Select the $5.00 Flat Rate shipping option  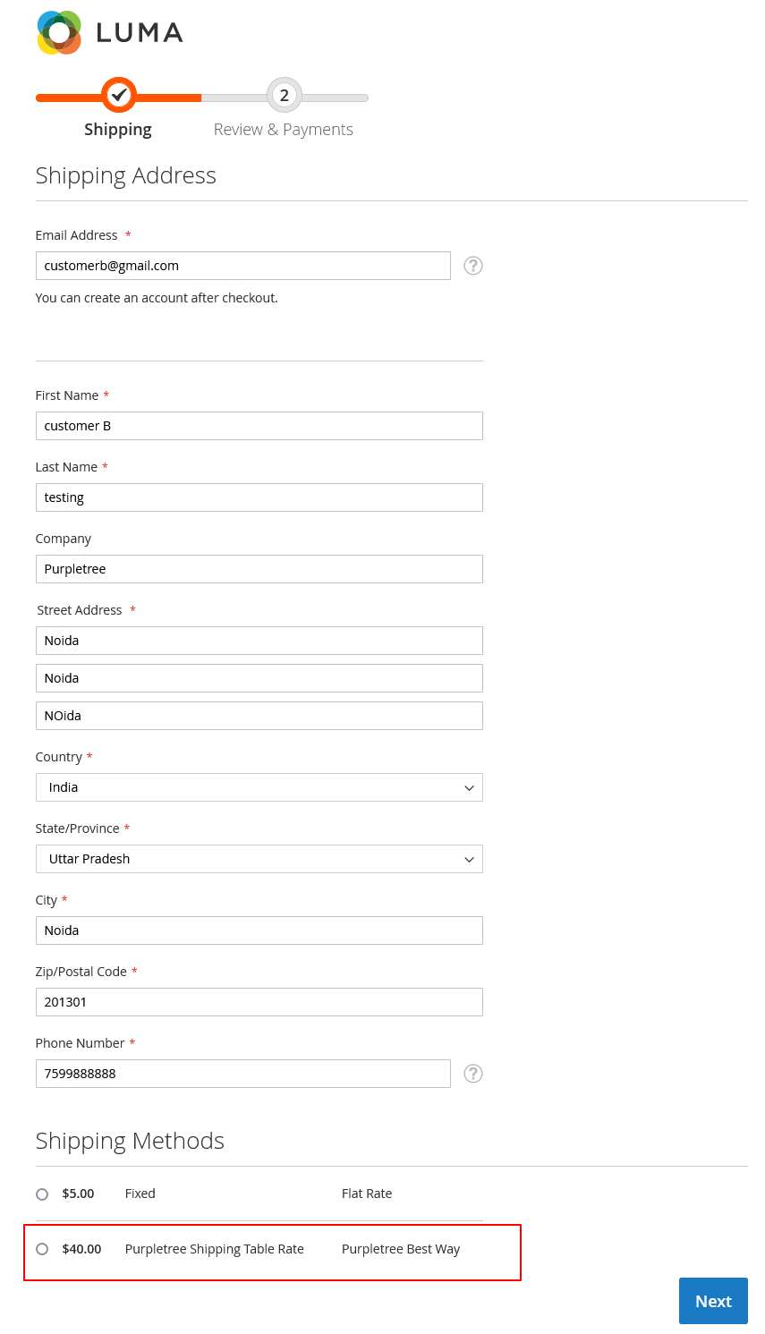42,1194
